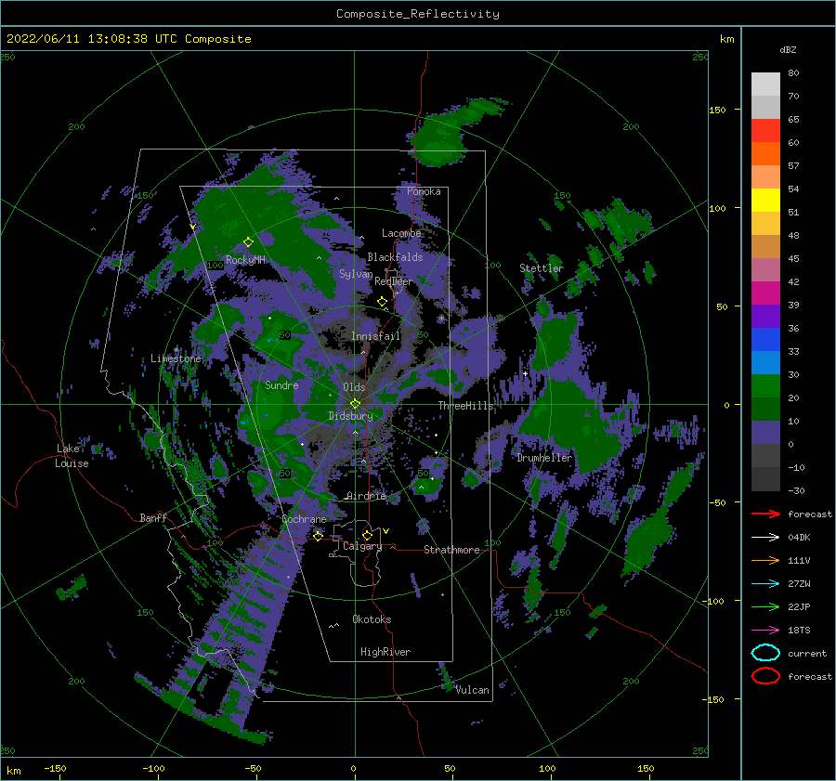Click the Sundre town label

tap(281, 384)
